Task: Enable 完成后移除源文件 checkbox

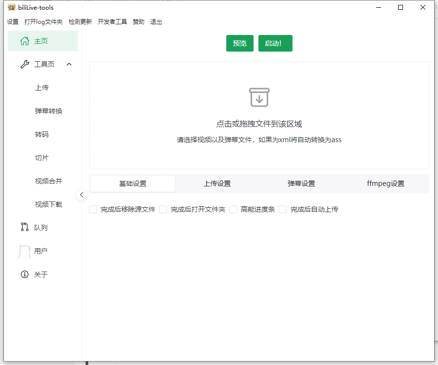Action: (x=92, y=209)
